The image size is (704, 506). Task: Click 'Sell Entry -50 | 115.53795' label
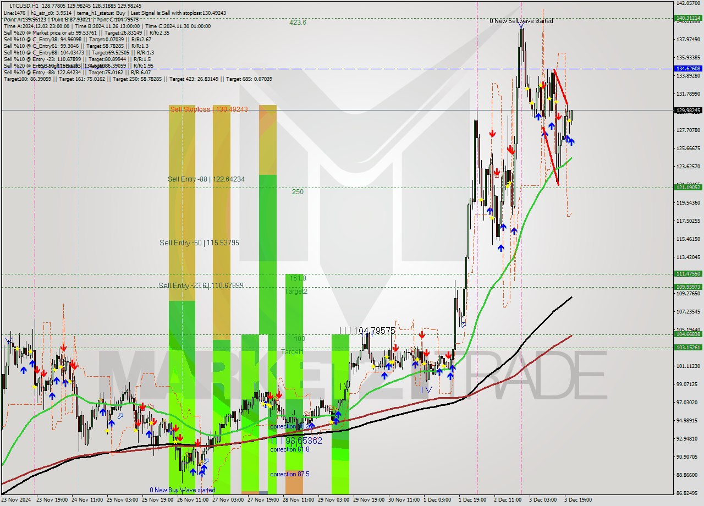coord(199,243)
